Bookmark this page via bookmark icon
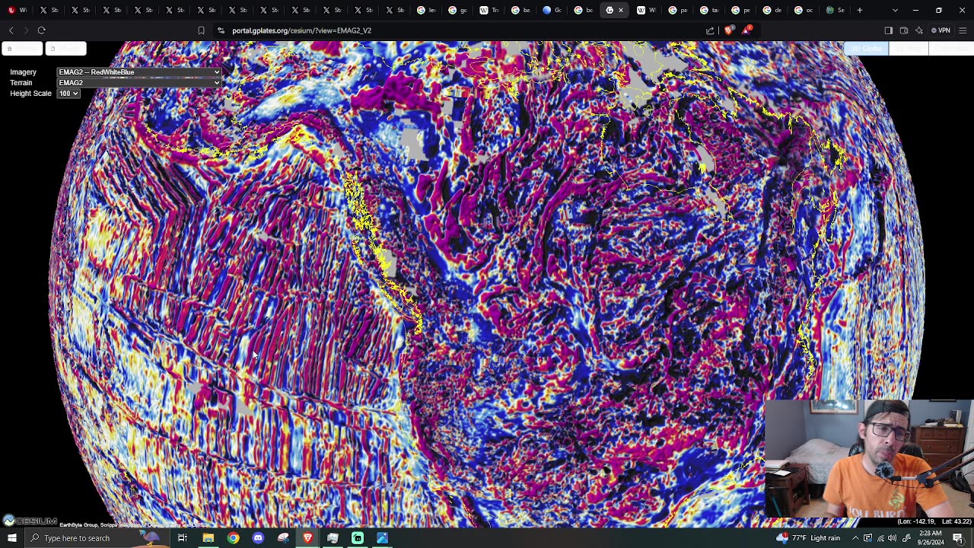This screenshot has width=974, height=548. pos(201,30)
